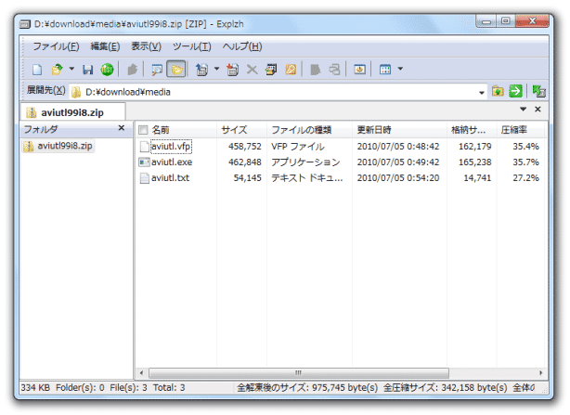Click the aviutl.txt document icon

pyautogui.click(x=144, y=177)
